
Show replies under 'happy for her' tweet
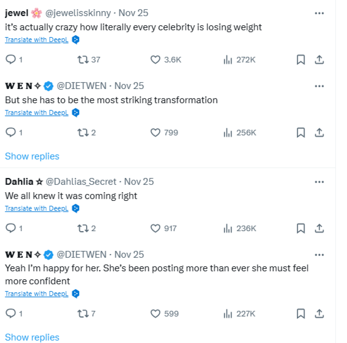click(32, 337)
